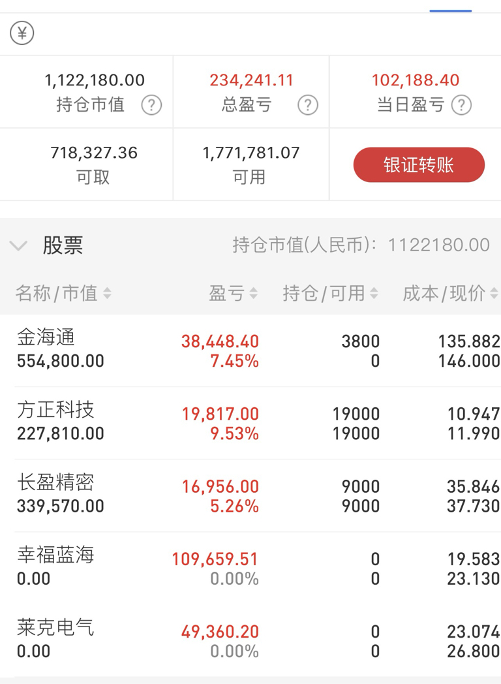Tap 当日盈亏 value 102,188.40
501x684 pixels.
click(416, 80)
